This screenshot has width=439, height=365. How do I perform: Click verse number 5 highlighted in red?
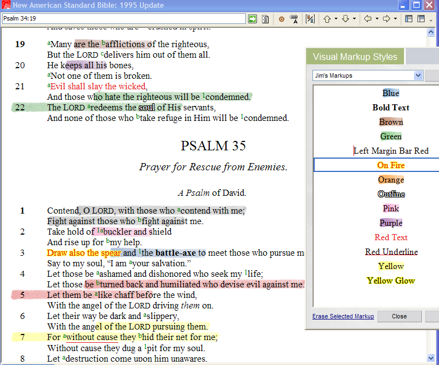point(22,295)
